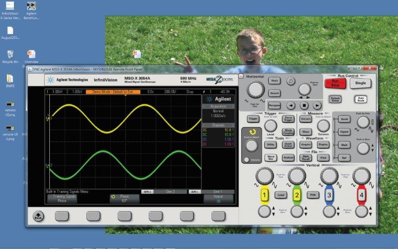The width and height of the screenshot is (398, 249).
Task: Click the Horiz menu button
Action: pyautogui.click(x=275, y=81)
